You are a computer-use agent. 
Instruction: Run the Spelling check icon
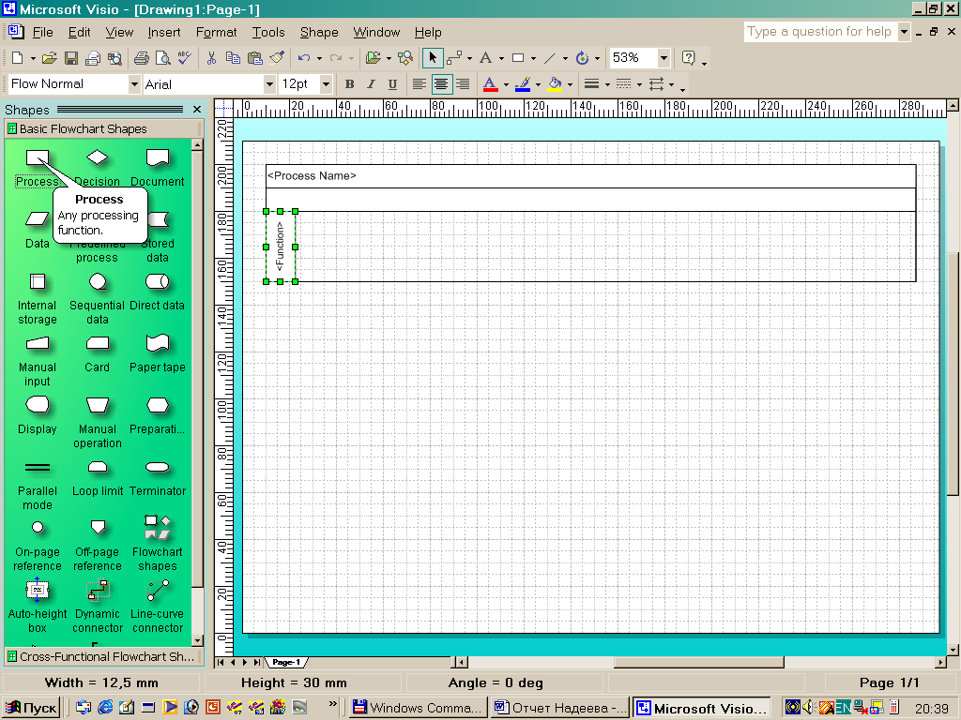click(x=185, y=57)
